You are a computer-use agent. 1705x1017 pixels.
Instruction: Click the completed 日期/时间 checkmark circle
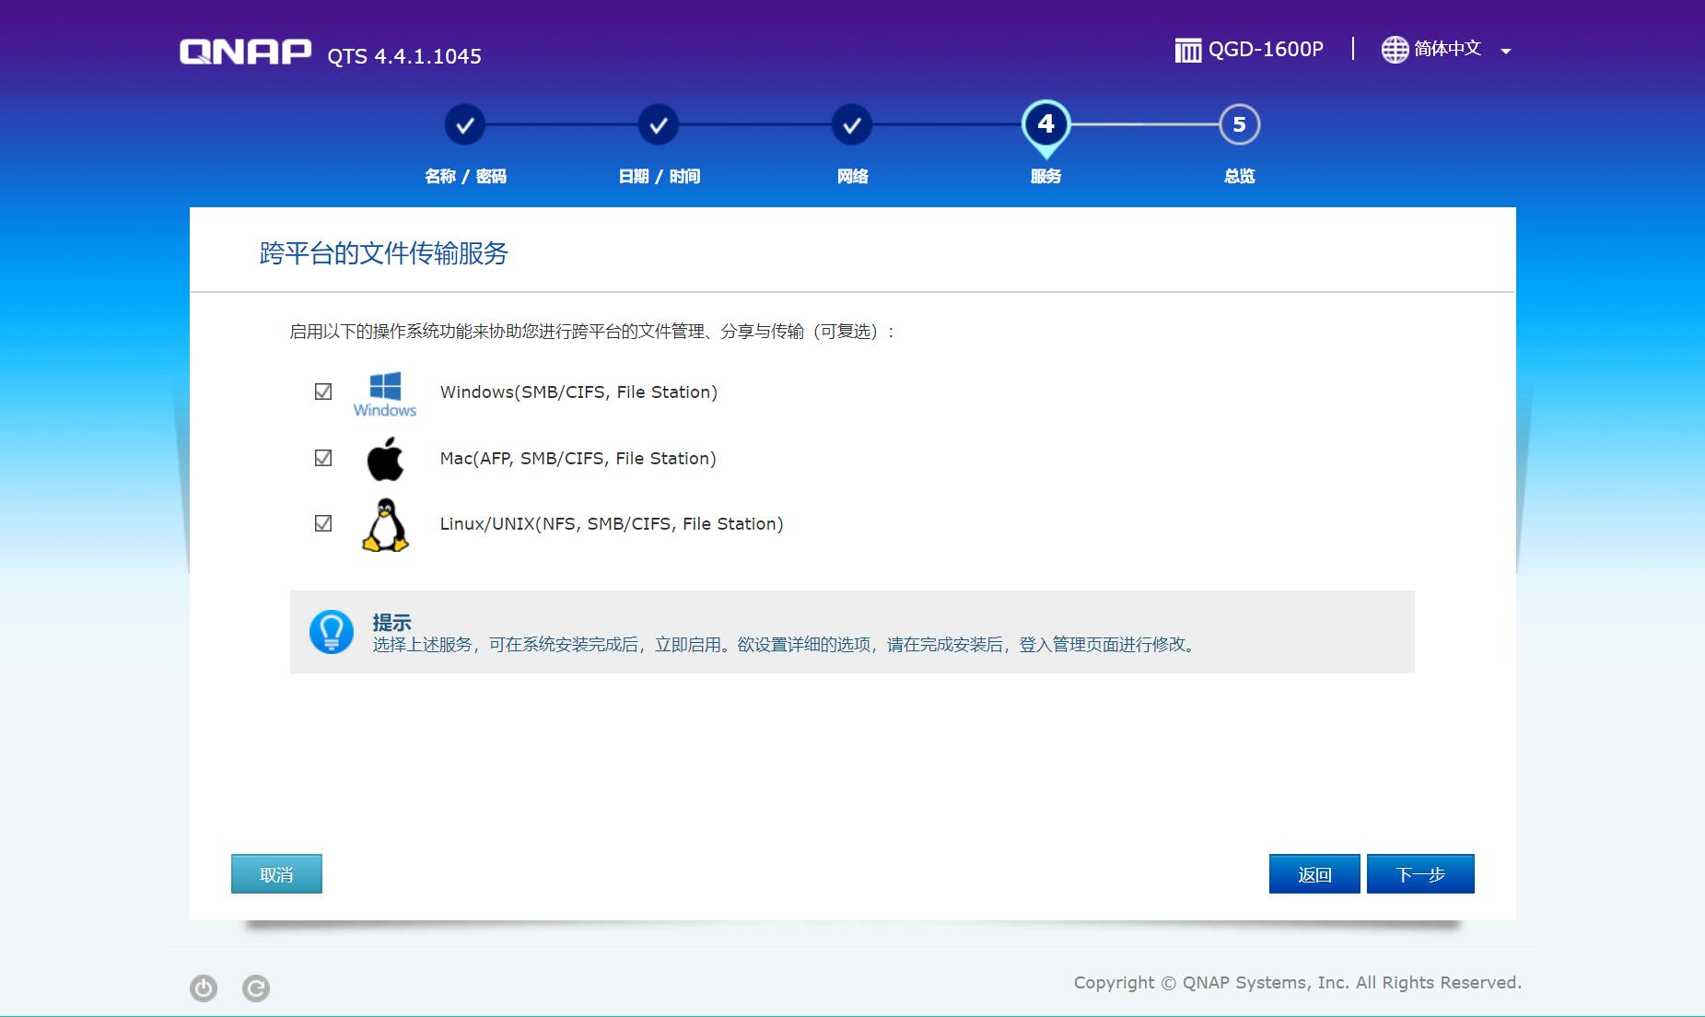point(658,124)
